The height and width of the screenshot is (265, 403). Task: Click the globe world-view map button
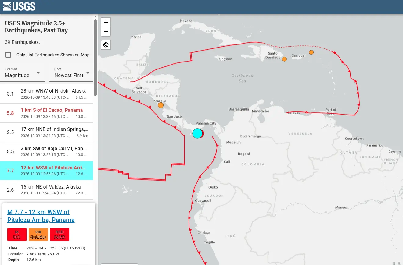[106, 45]
